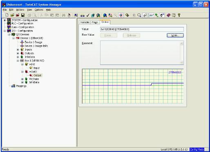This screenshot has height=152, width=210.
Task: Open the Actions menu
Action: click(x=20, y=10)
